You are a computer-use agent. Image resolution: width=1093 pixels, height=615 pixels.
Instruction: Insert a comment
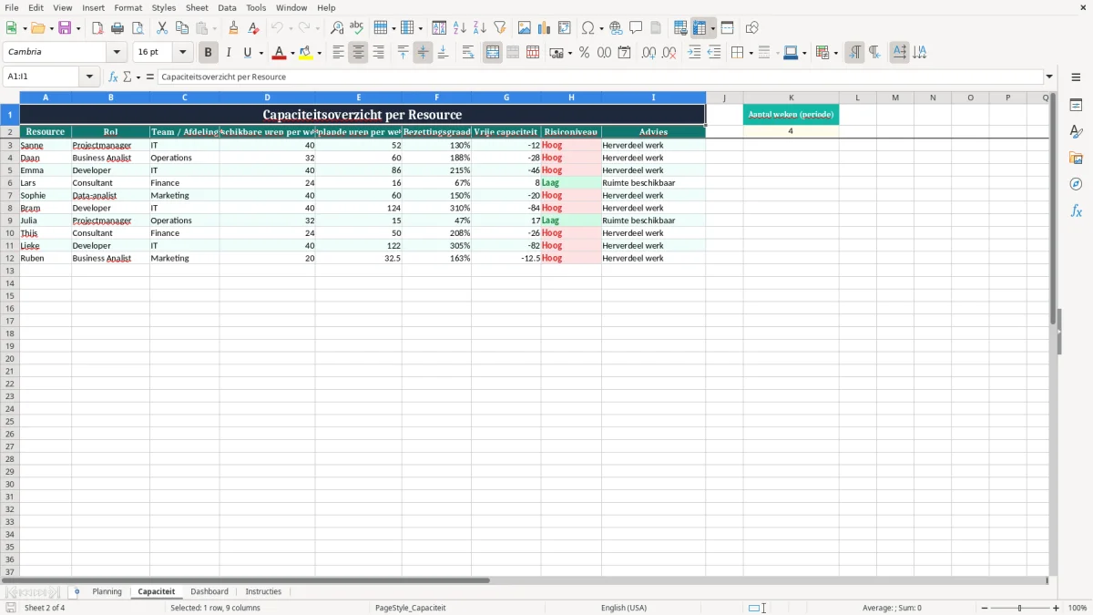tap(636, 28)
